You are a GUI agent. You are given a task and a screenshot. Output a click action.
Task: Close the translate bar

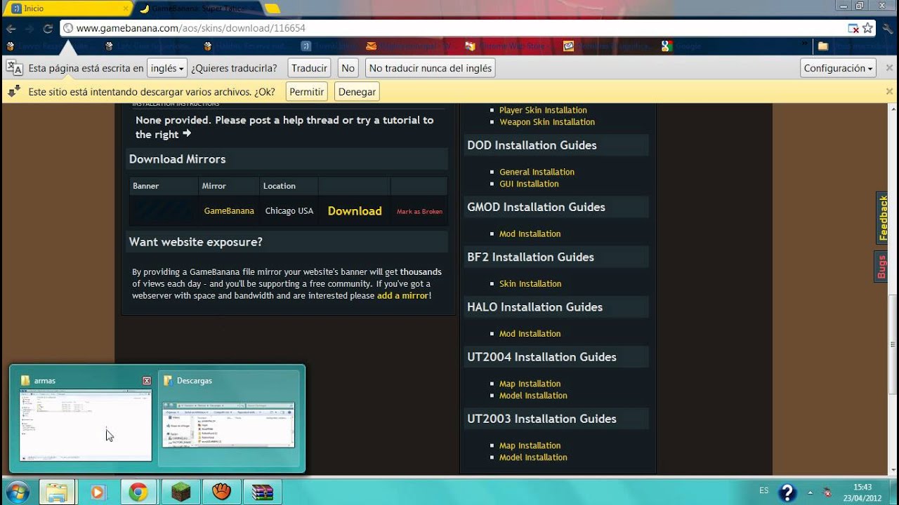pos(890,68)
